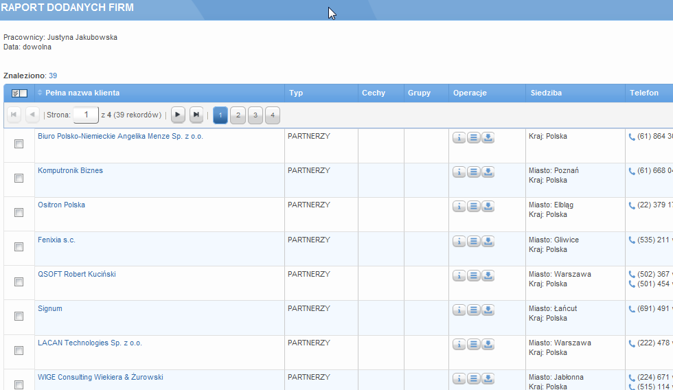Open list icon for Komputronik Biznes row
This screenshot has height=390, width=673.
click(473, 172)
